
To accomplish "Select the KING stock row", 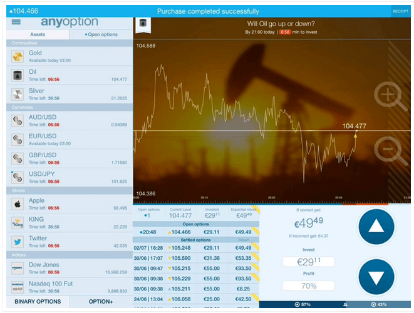I will (x=70, y=223).
